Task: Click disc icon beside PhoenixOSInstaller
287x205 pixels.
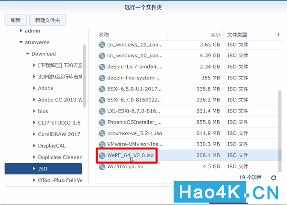Action: (102, 122)
